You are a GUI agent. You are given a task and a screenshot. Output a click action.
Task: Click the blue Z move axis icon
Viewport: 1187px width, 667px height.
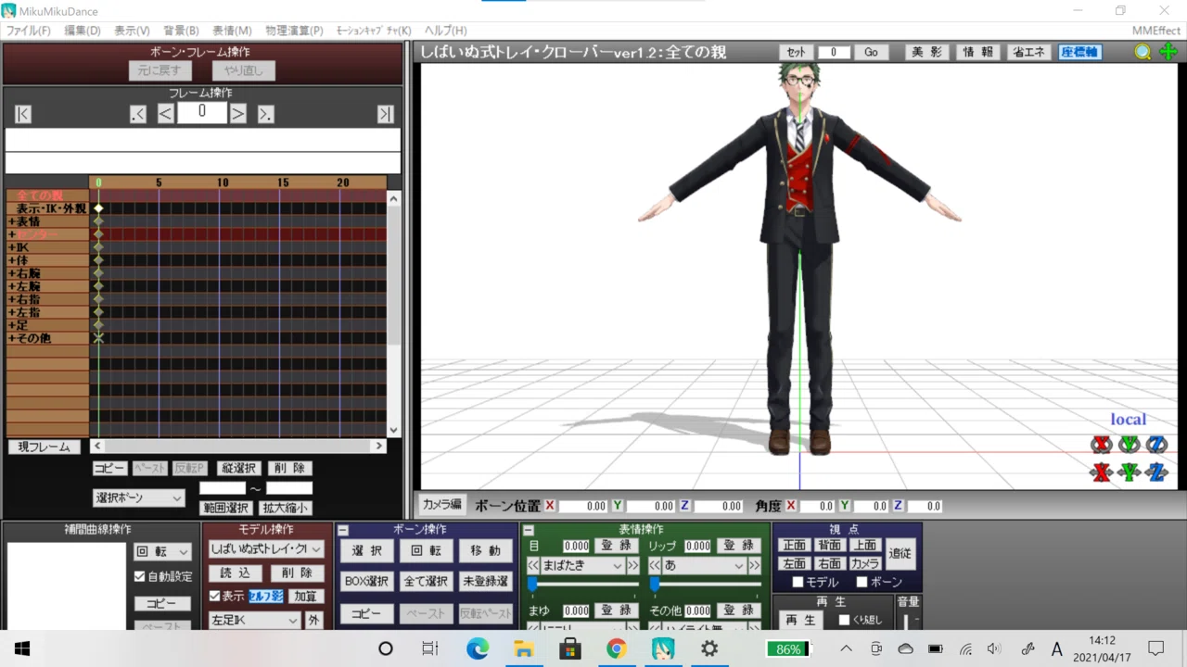pos(1156,472)
